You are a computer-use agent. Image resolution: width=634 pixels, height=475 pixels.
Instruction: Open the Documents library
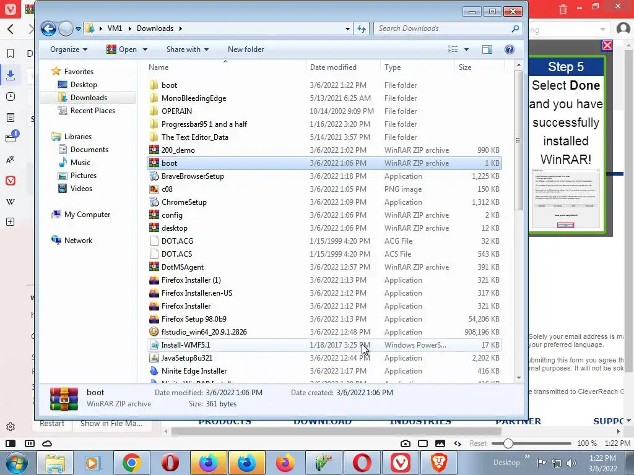point(89,150)
